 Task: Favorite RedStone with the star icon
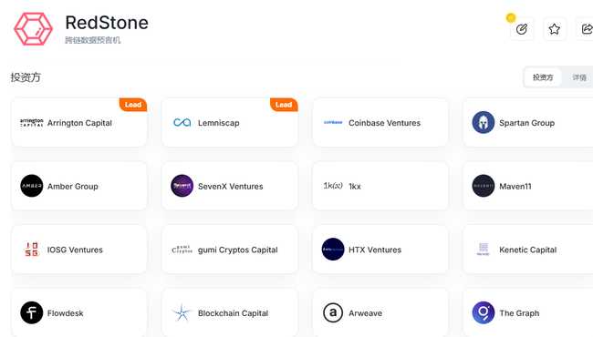coord(555,29)
